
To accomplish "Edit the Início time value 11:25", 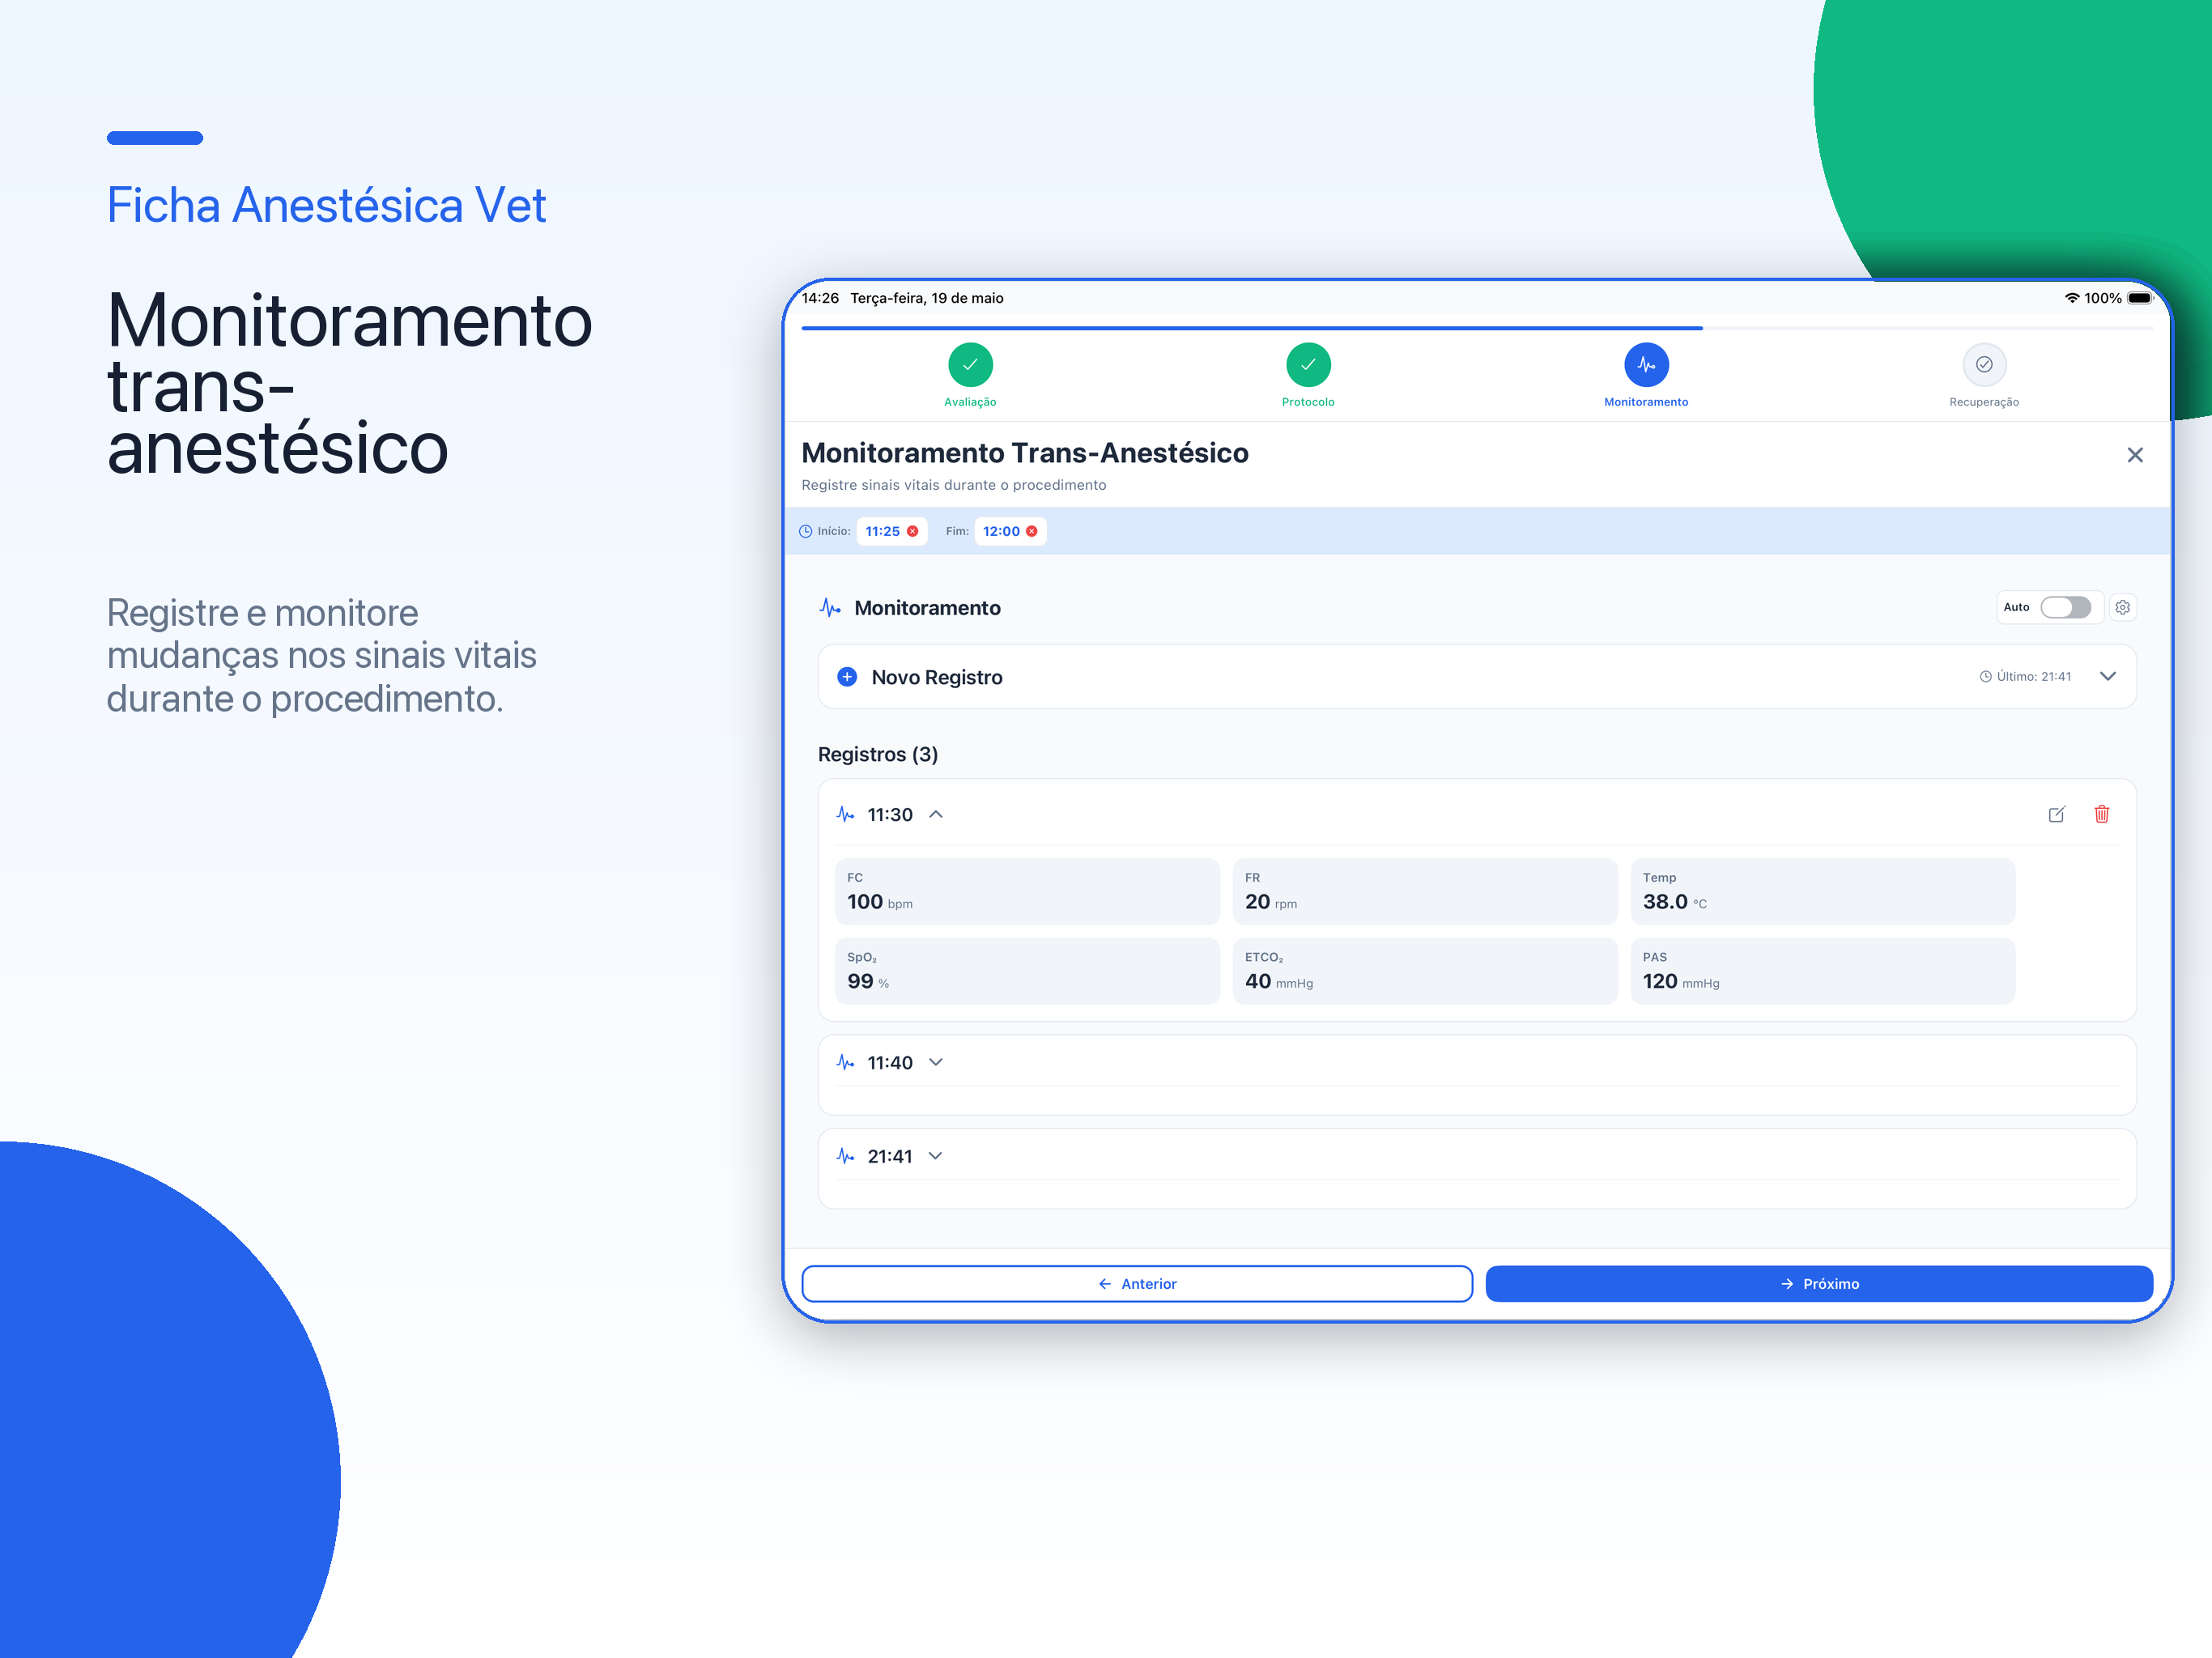I will click(x=882, y=531).
